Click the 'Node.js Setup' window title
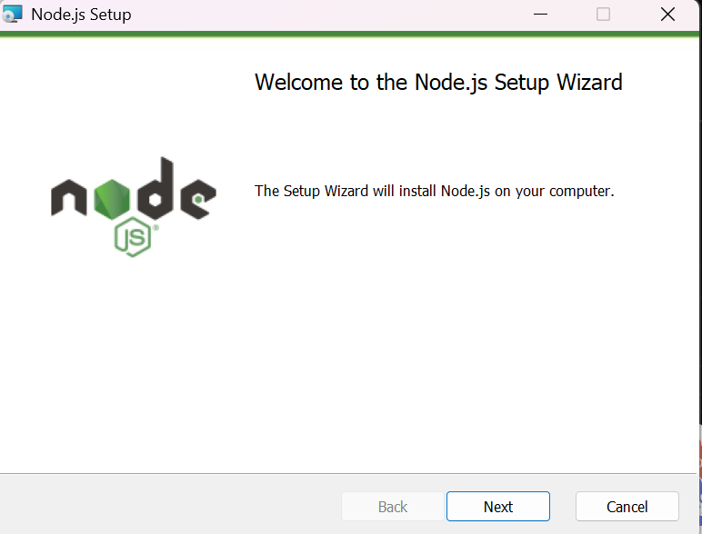The height and width of the screenshot is (534, 702). pyautogui.click(x=81, y=15)
